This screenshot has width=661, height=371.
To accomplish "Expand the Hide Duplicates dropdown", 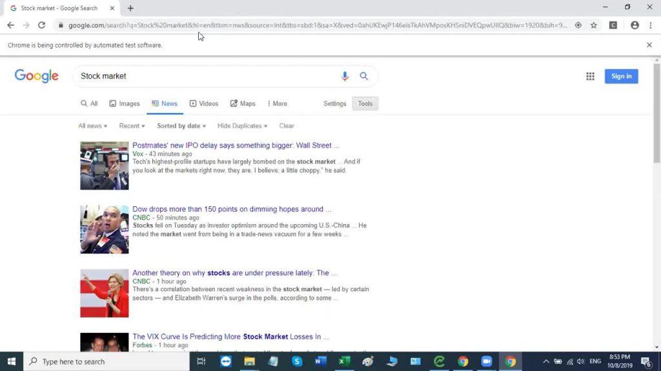I will pyautogui.click(x=243, y=126).
